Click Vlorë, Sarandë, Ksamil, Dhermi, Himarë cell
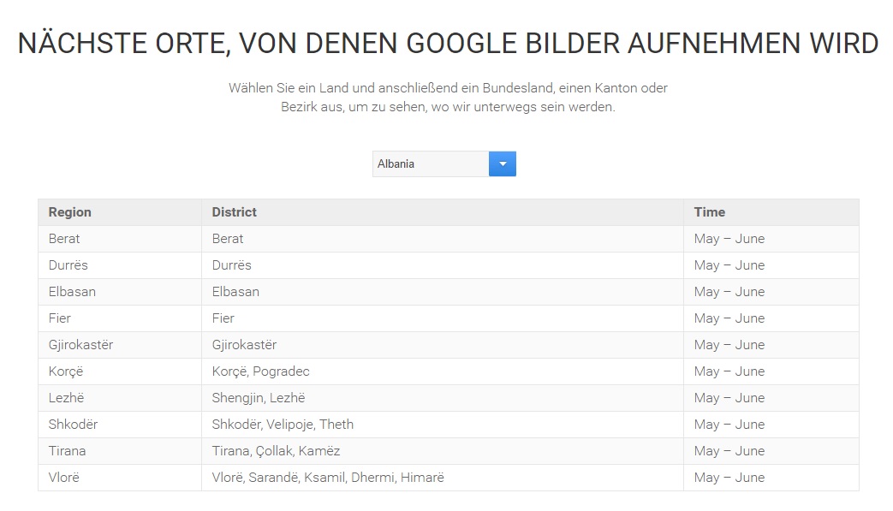893x511 pixels. [x=328, y=478]
